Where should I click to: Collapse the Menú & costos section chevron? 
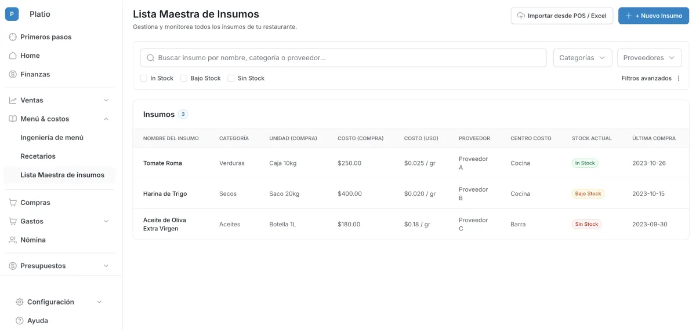(x=106, y=119)
